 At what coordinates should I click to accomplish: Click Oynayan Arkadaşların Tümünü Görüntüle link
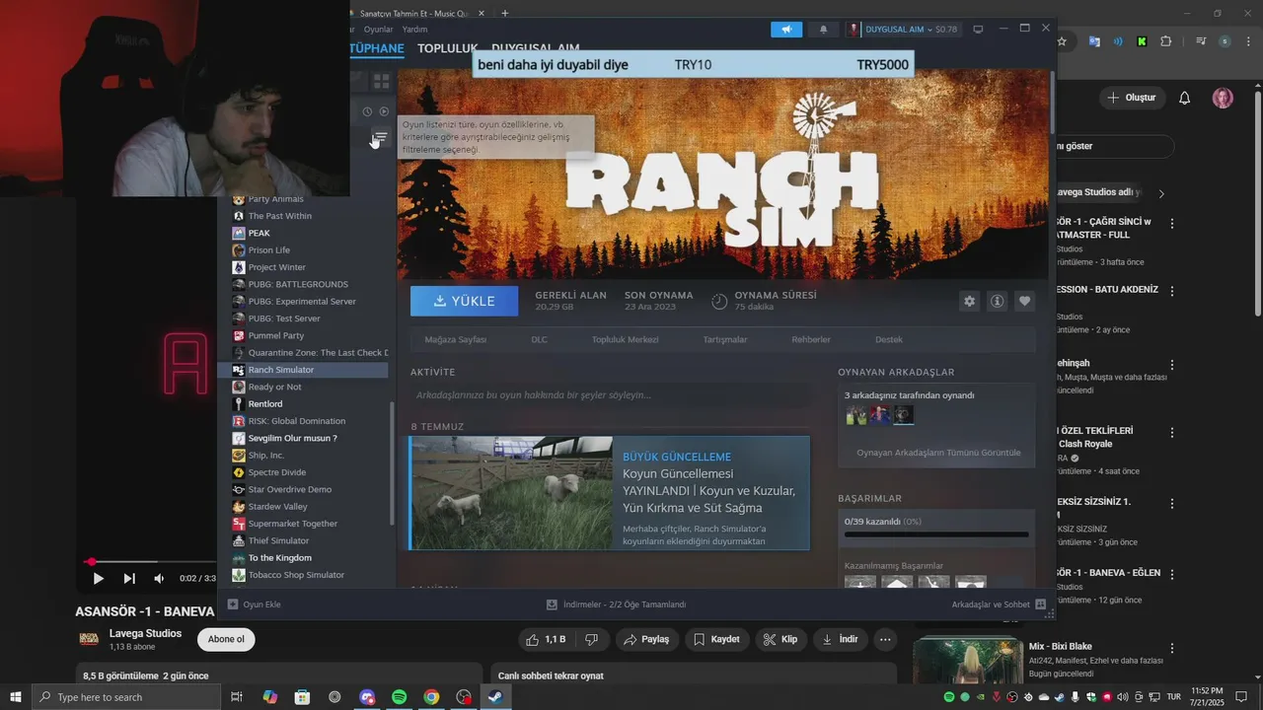pos(938,453)
